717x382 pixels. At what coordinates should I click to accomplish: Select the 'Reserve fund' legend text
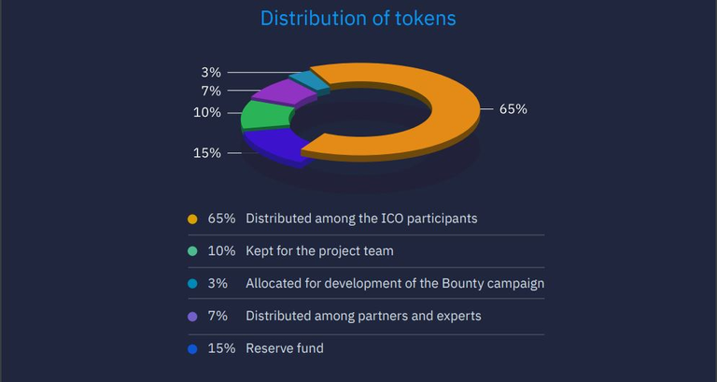click(x=285, y=348)
